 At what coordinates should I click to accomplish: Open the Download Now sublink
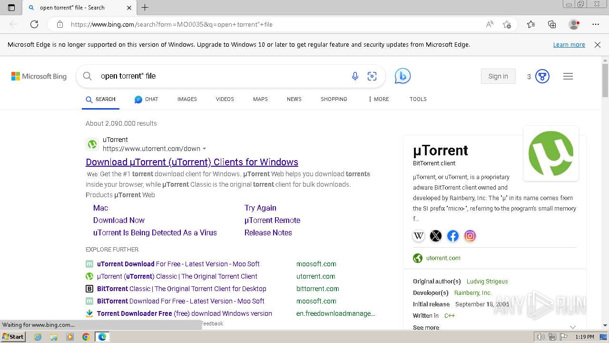[x=119, y=220]
